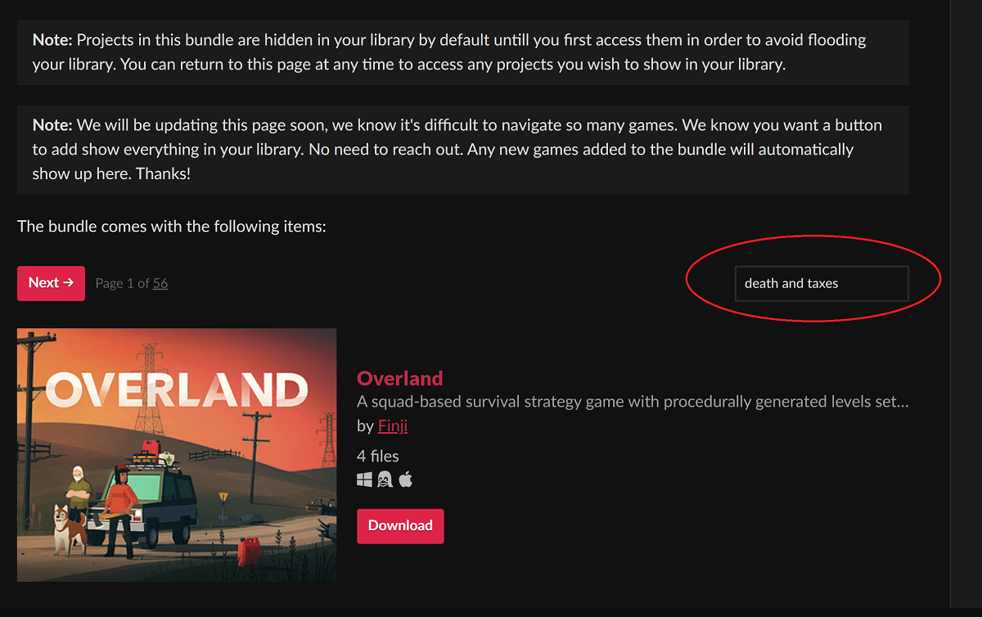
Task: Click the bold Note heading in second notice
Action: (53, 125)
